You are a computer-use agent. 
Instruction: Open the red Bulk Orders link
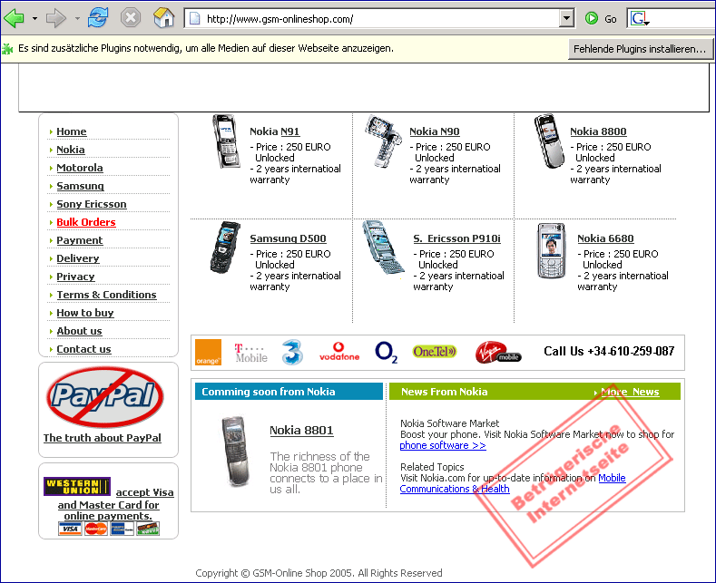(86, 222)
